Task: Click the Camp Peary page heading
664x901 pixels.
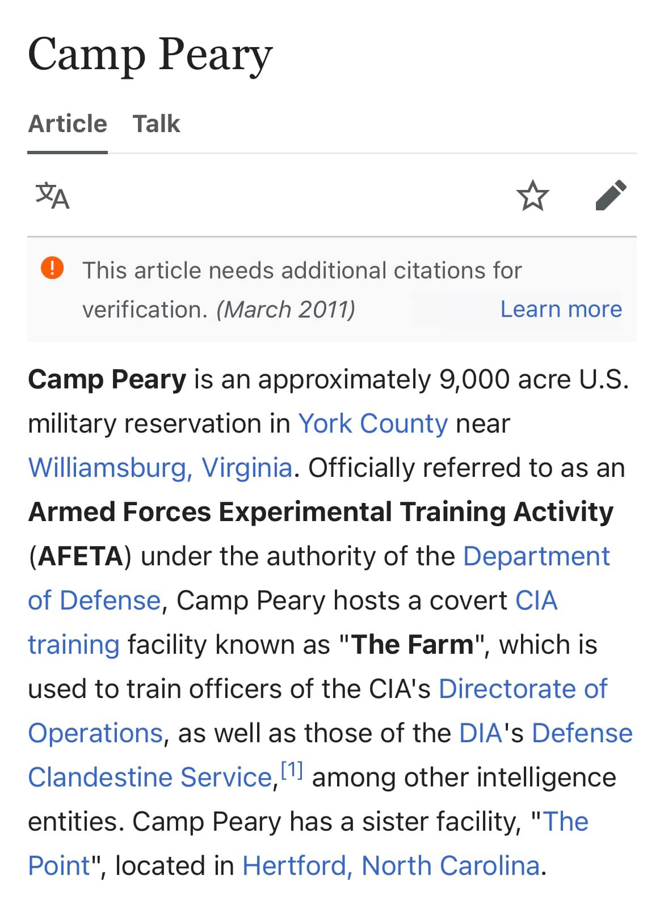Action: pos(150,54)
